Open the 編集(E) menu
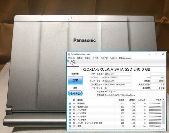 pos(80,58)
